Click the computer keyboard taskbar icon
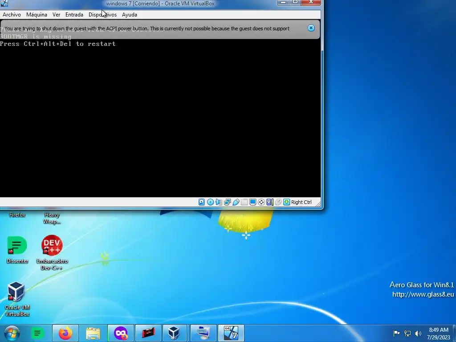Image resolution: width=456 pixels, height=342 pixels. click(x=204, y=333)
